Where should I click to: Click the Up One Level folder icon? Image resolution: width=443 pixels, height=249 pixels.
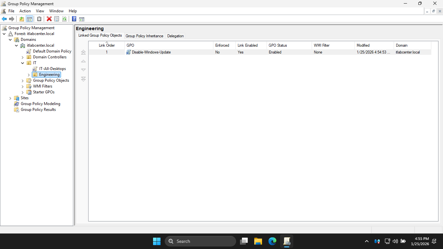click(22, 19)
